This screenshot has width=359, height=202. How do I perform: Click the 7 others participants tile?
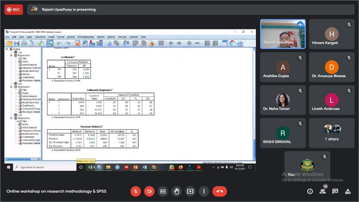pyautogui.click(x=332, y=133)
